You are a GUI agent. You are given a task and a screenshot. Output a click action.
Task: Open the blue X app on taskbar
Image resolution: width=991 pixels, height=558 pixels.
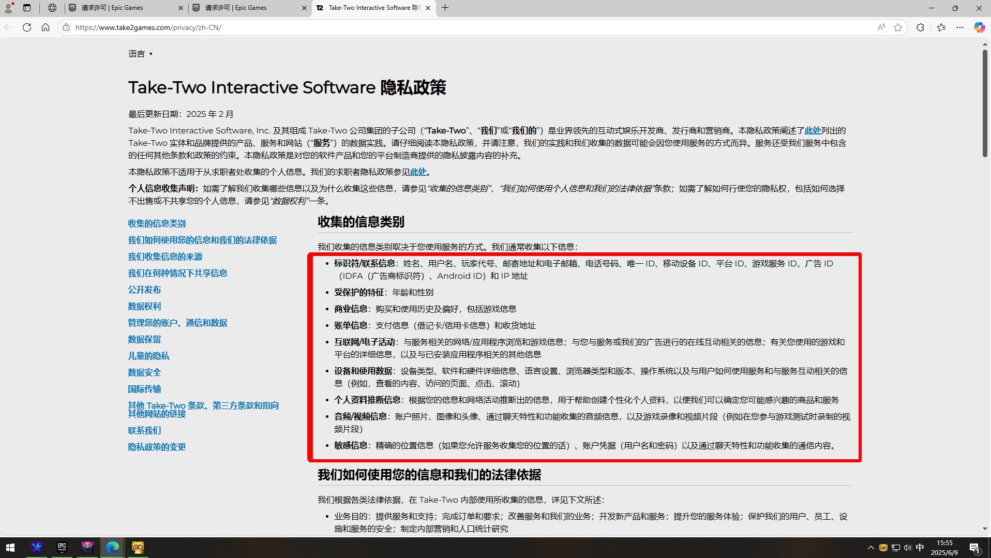[x=36, y=548]
